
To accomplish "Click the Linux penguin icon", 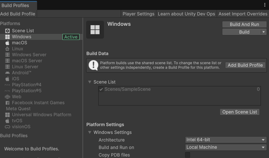I will 7,49.
